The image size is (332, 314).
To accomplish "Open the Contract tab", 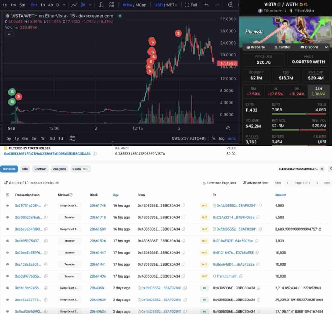I will 40,169.
